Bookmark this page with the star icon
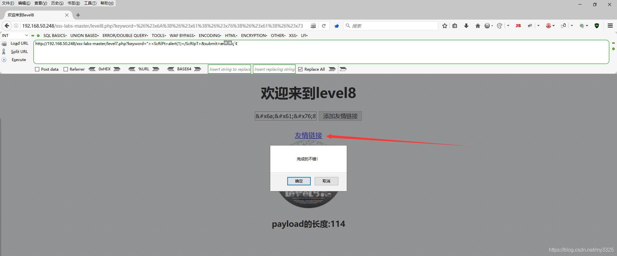The image size is (617, 256). pyautogui.click(x=445, y=26)
